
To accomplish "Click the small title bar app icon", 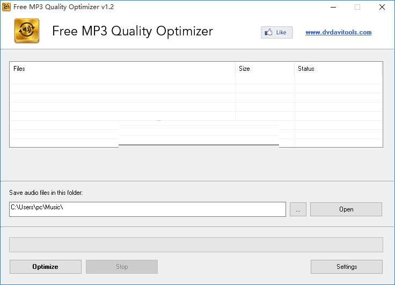I will click(7, 7).
